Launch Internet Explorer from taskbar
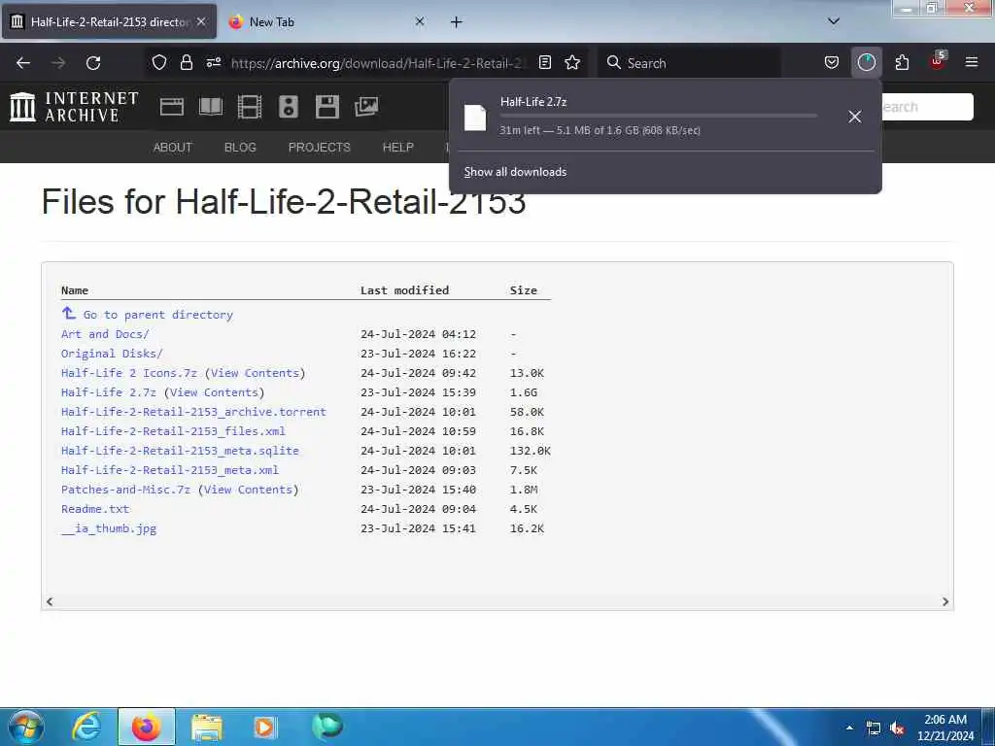995x746 pixels. pos(86,727)
